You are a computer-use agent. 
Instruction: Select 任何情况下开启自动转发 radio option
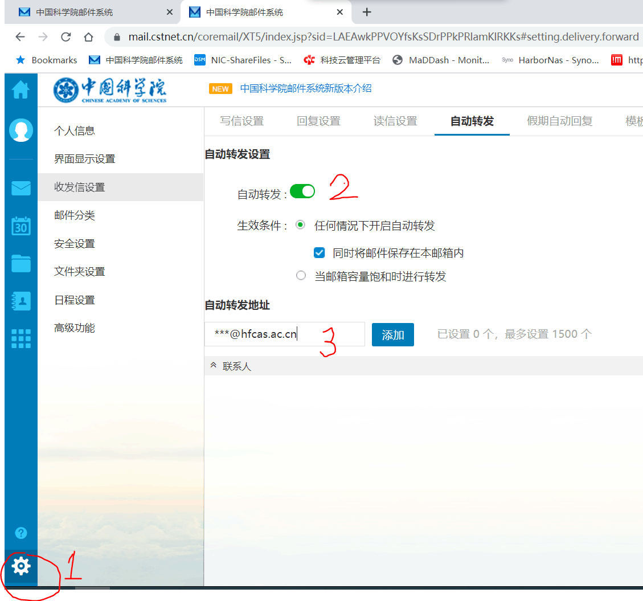tap(301, 226)
